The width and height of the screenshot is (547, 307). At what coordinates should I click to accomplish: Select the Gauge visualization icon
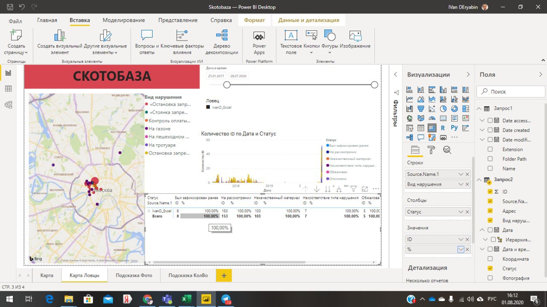click(x=432, y=118)
